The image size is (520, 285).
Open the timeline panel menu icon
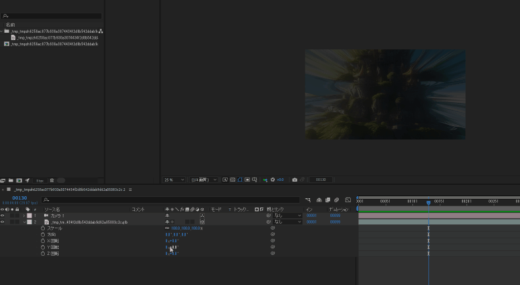coord(130,190)
